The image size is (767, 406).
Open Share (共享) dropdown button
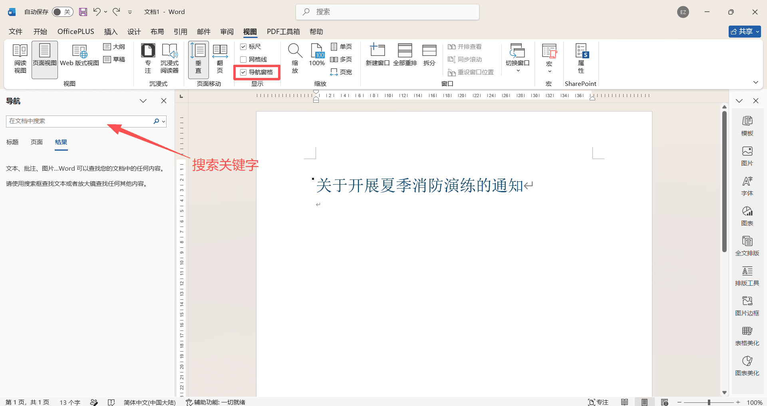[745, 32]
